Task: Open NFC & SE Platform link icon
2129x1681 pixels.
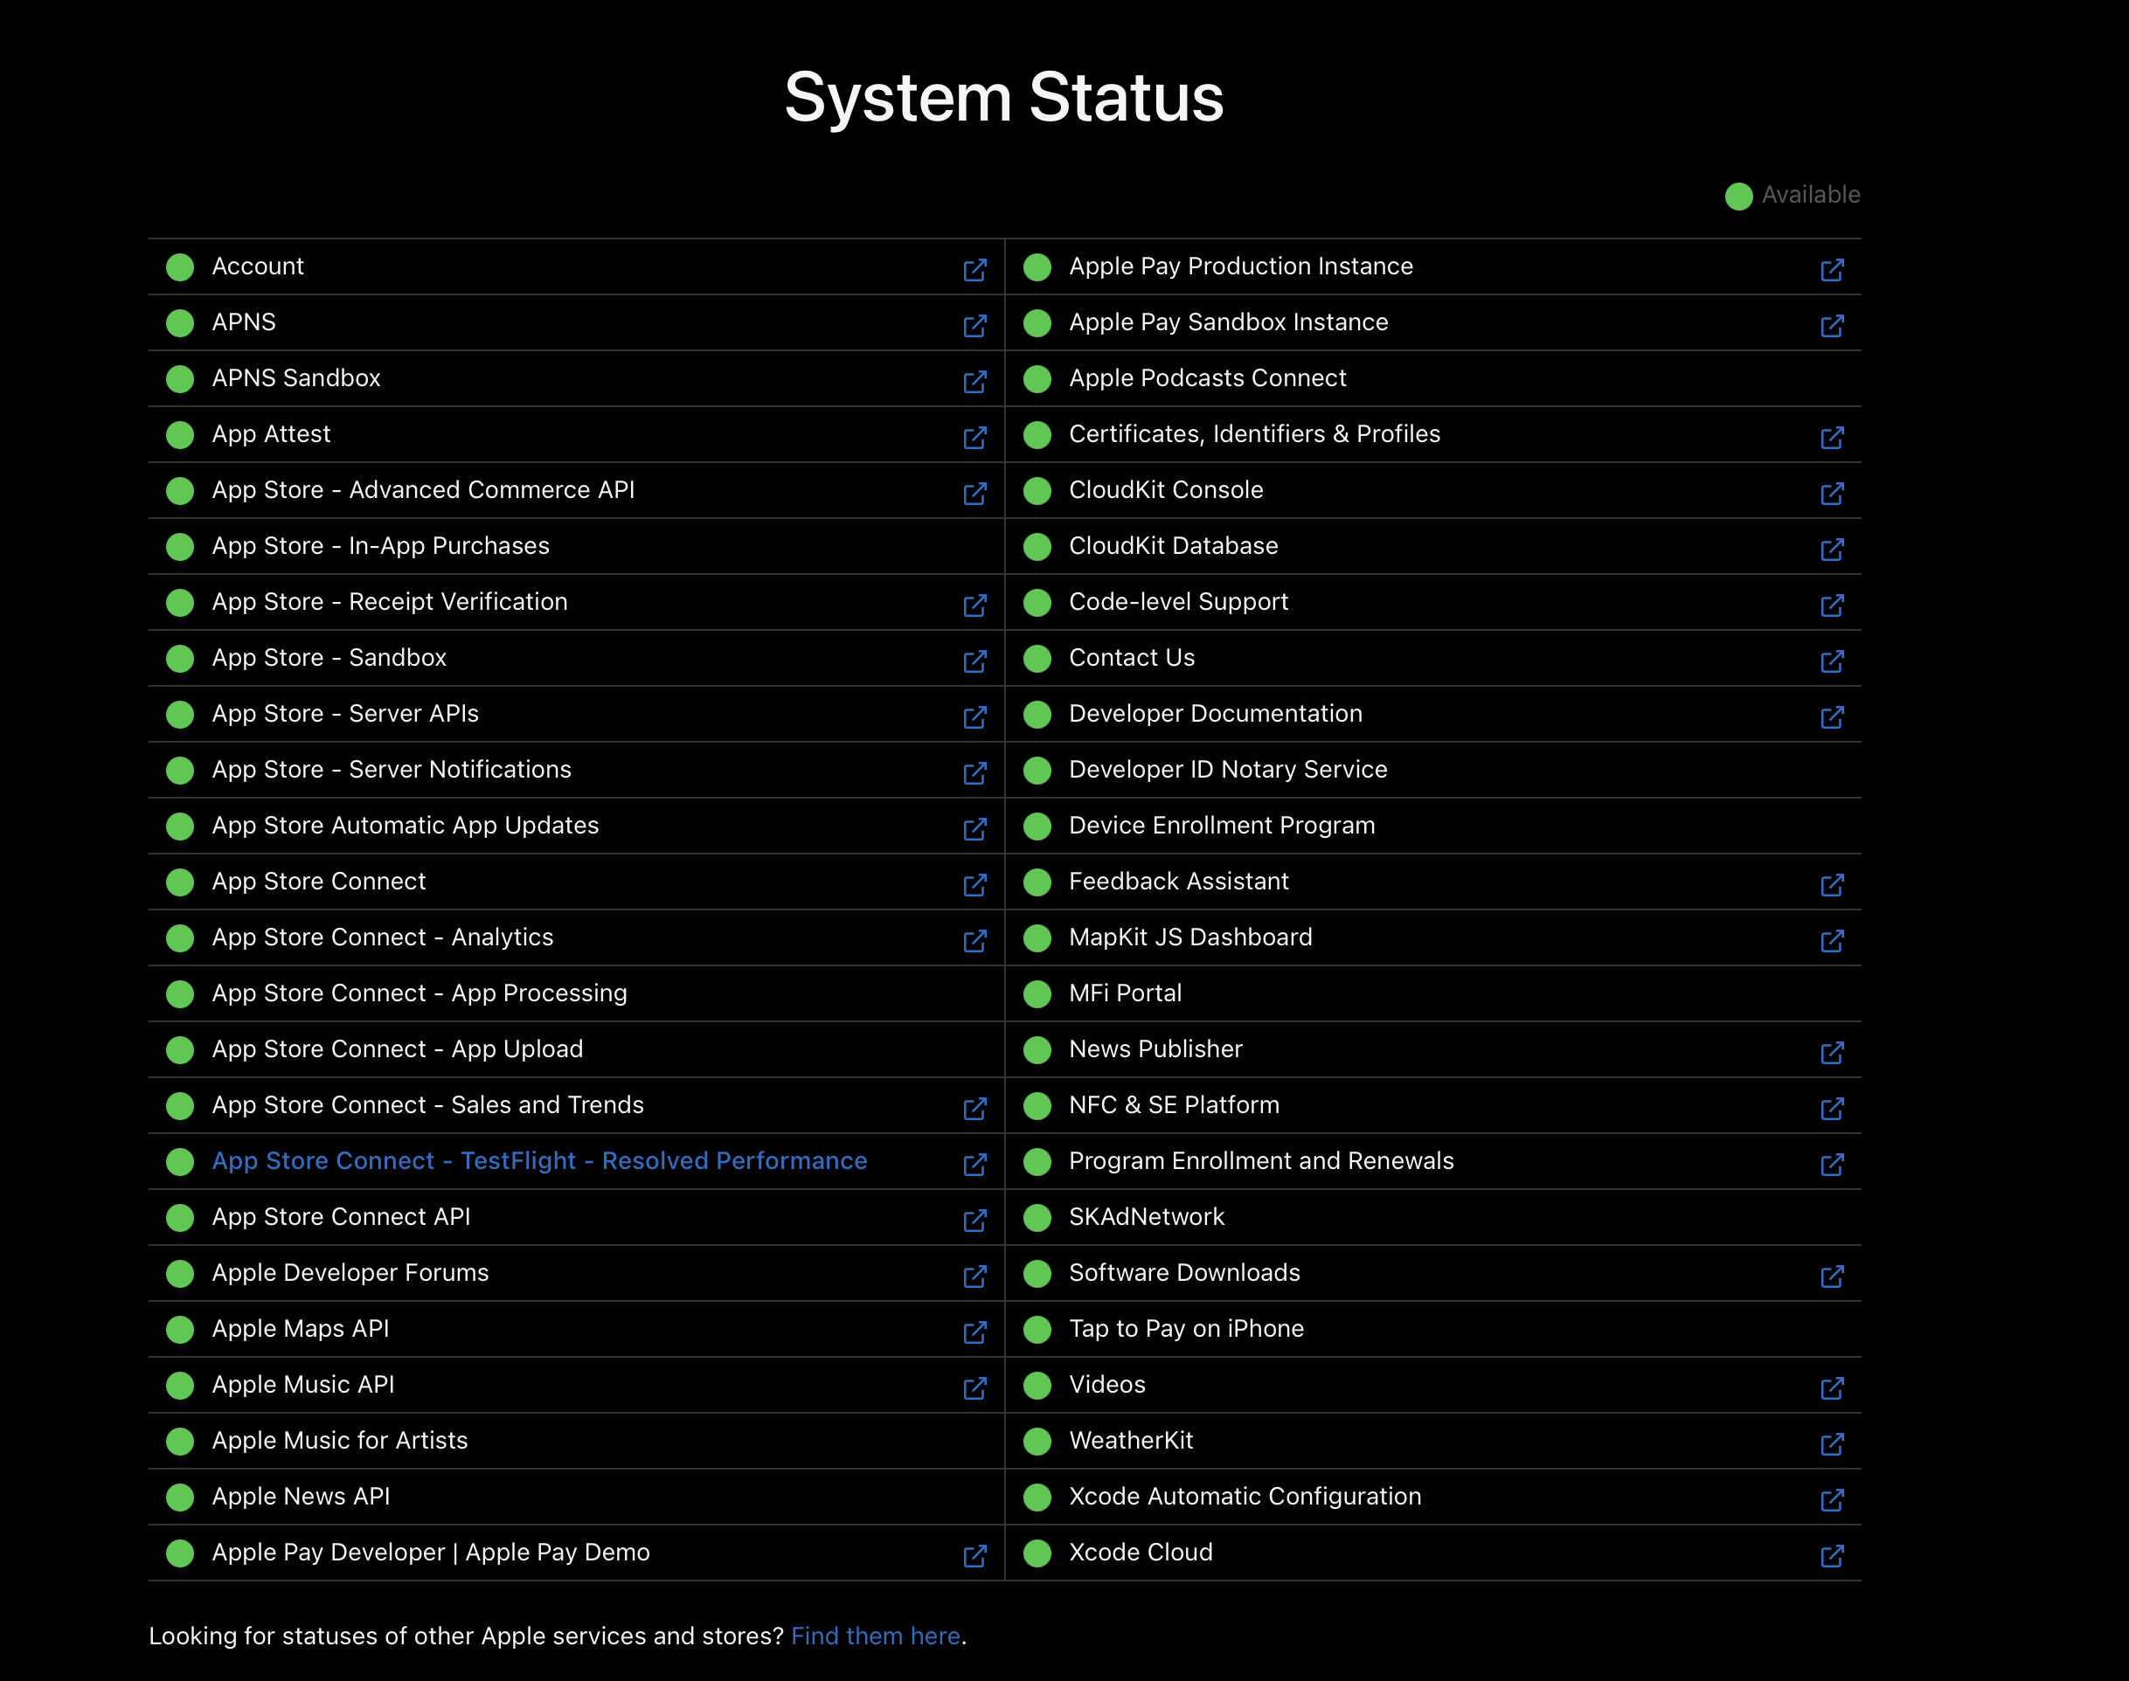Action: pyautogui.click(x=1832, y=1110)
